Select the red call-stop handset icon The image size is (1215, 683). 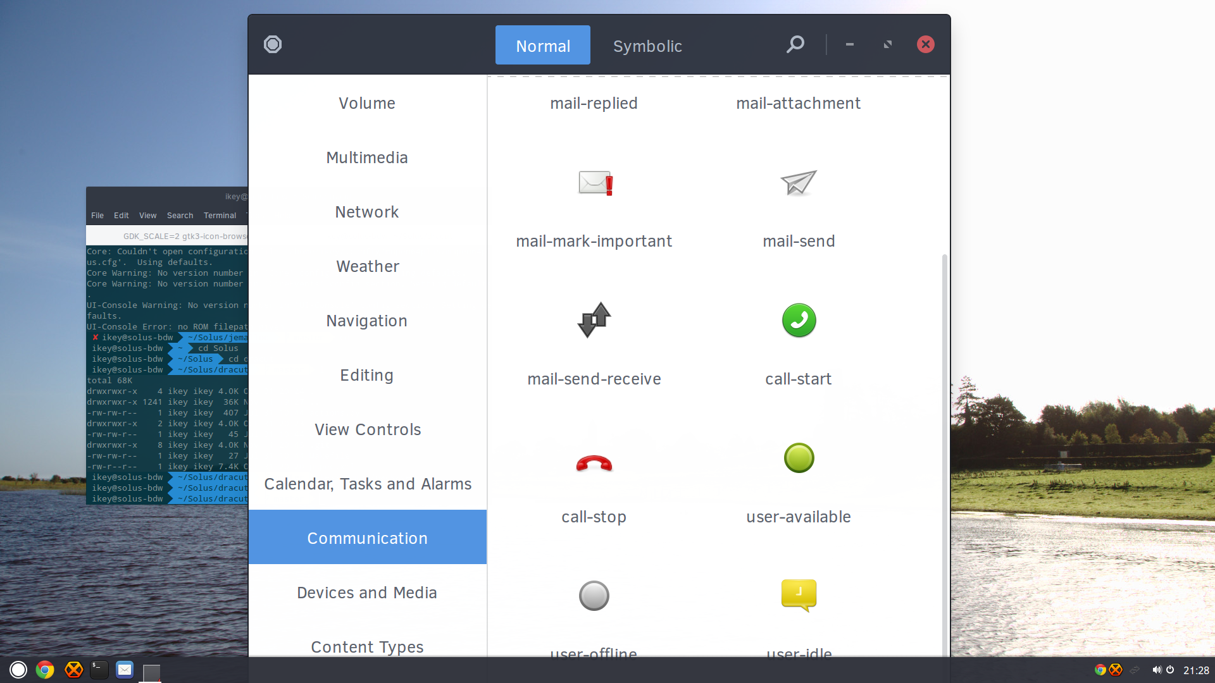tap(594, 463)
